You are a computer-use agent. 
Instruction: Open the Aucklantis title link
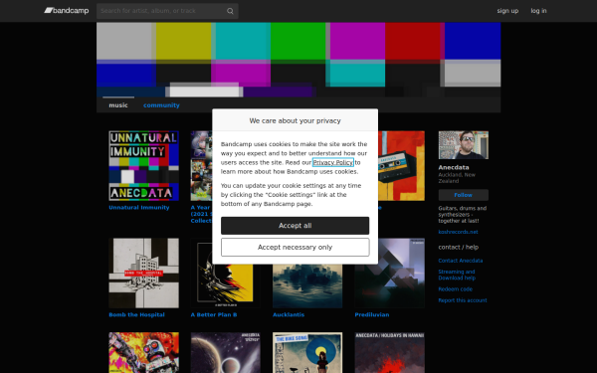(289, 314)
